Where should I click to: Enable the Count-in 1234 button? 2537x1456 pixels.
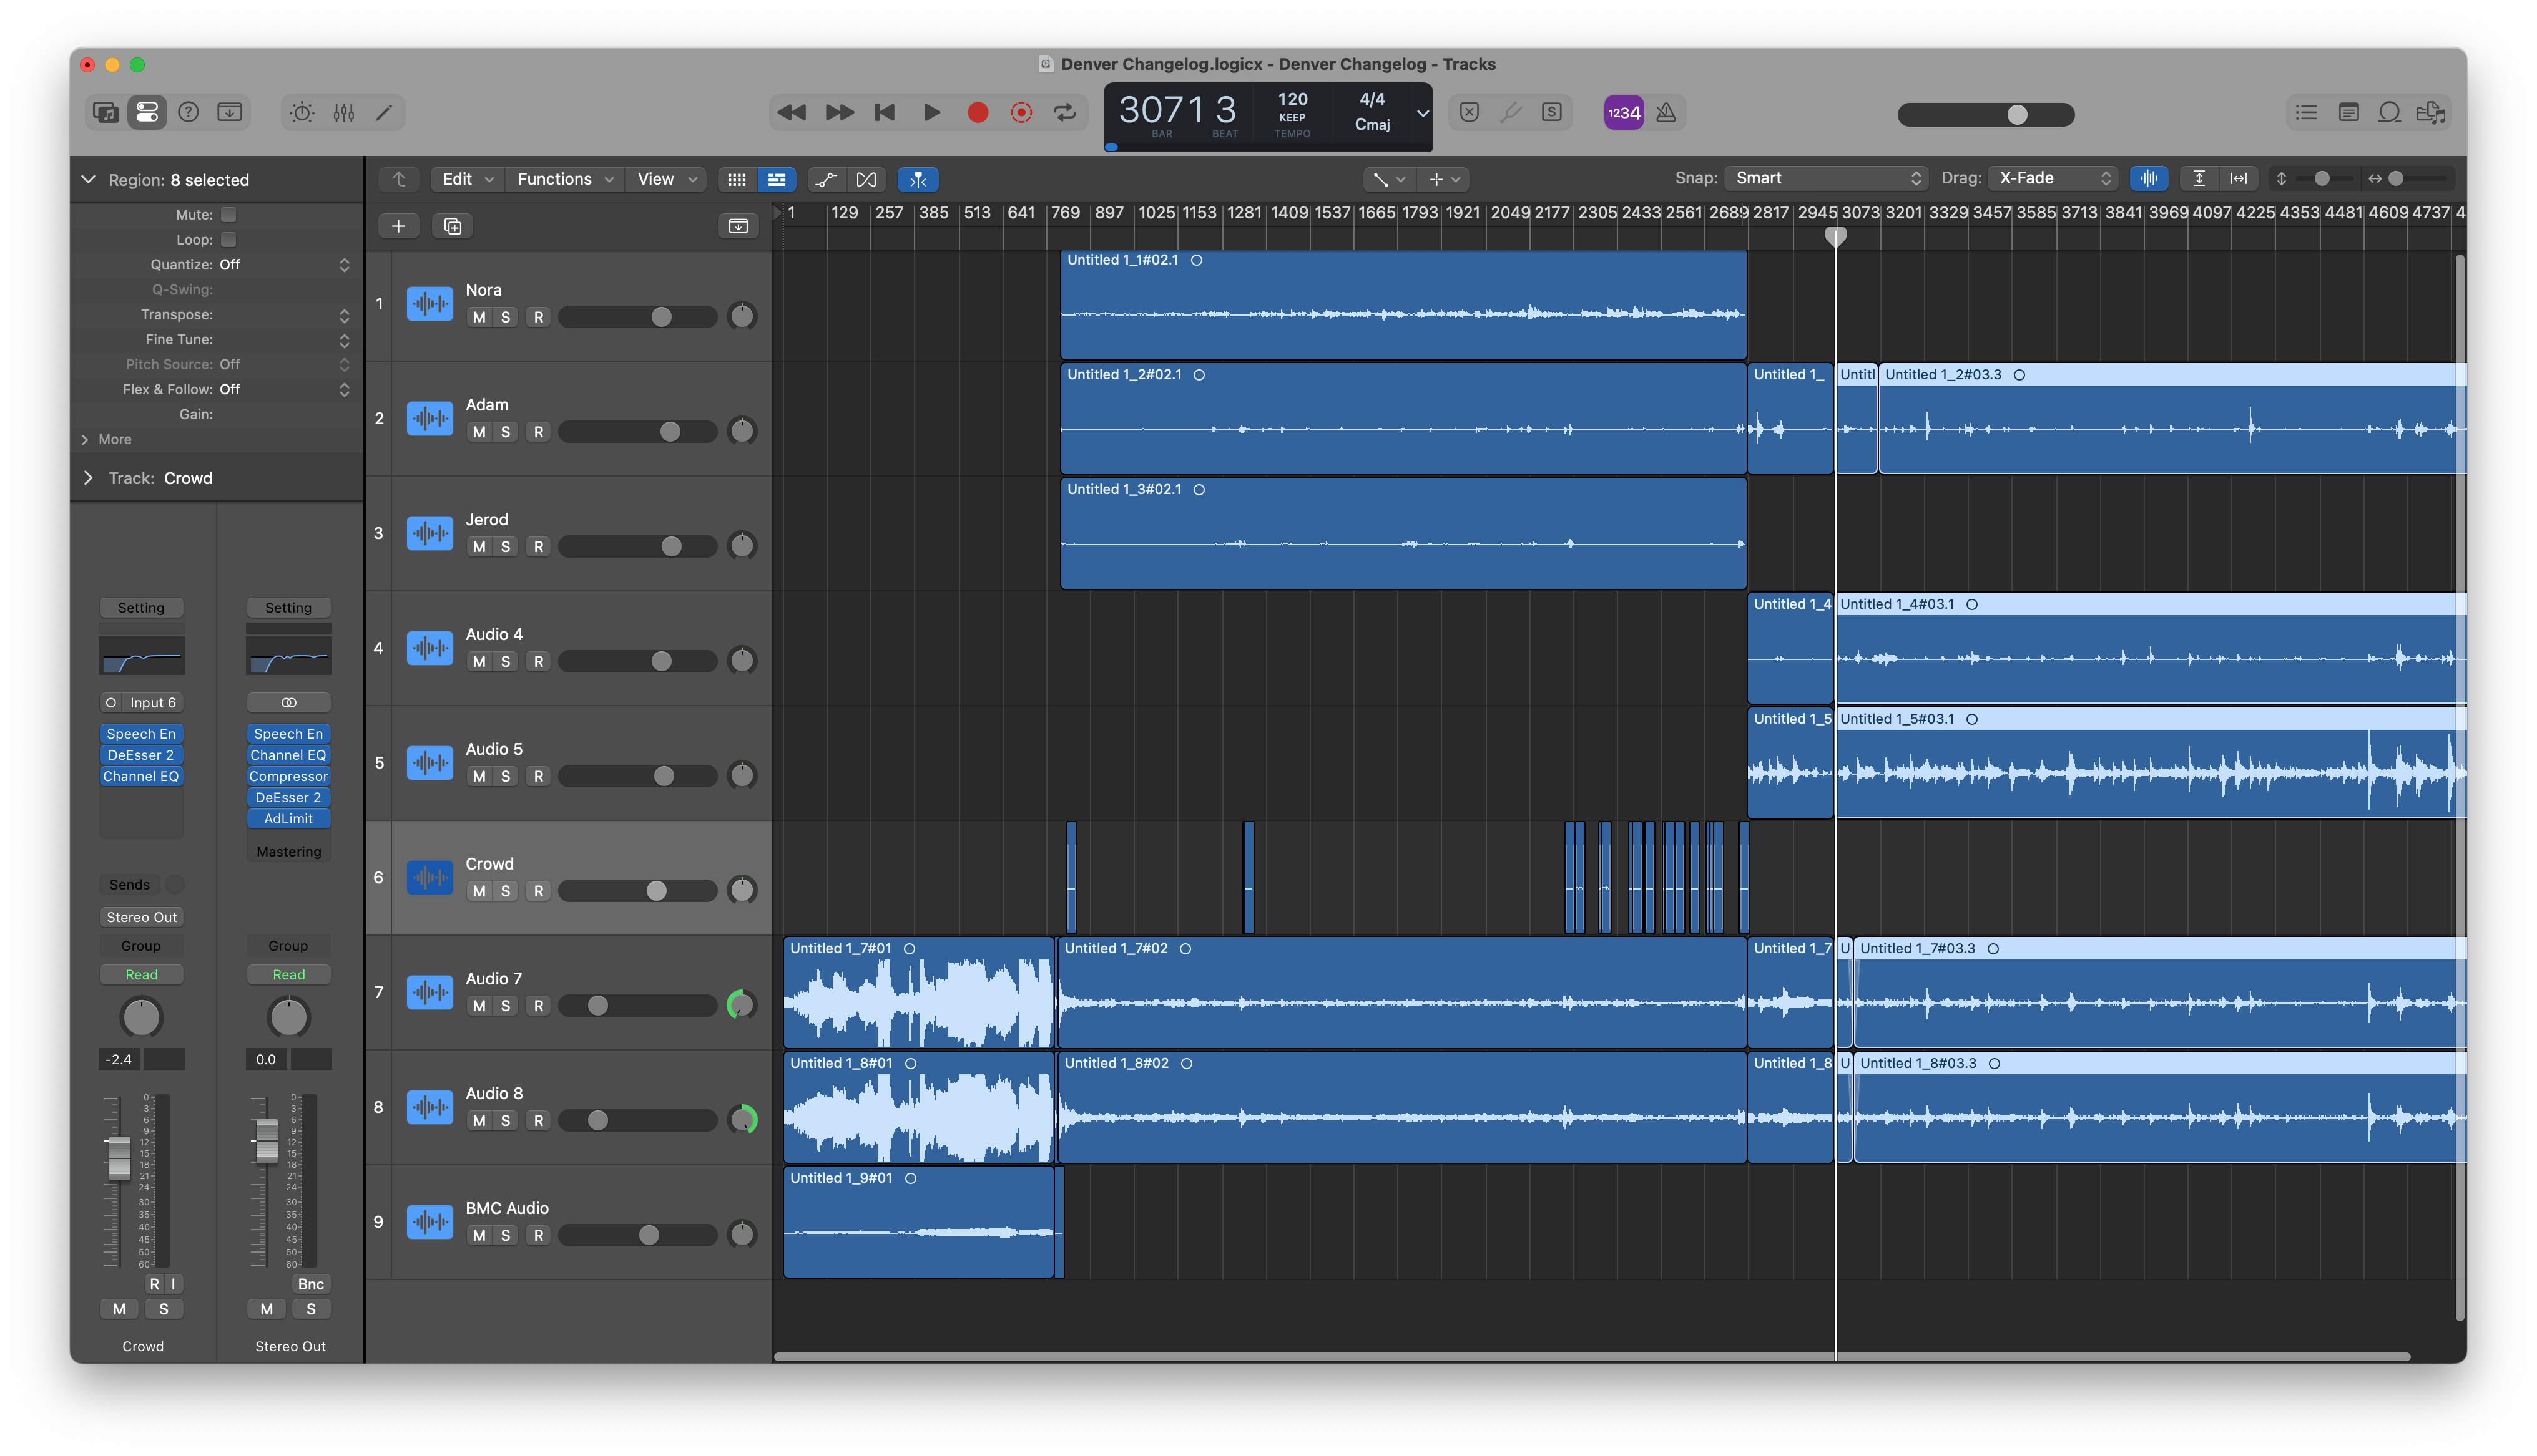tap(1624, 112)
